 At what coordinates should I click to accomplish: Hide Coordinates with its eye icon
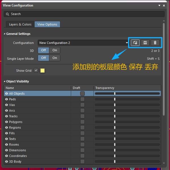(x=7, y=156)
